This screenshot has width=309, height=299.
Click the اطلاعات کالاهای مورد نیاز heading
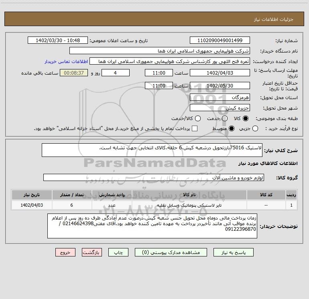click(268, 163)
